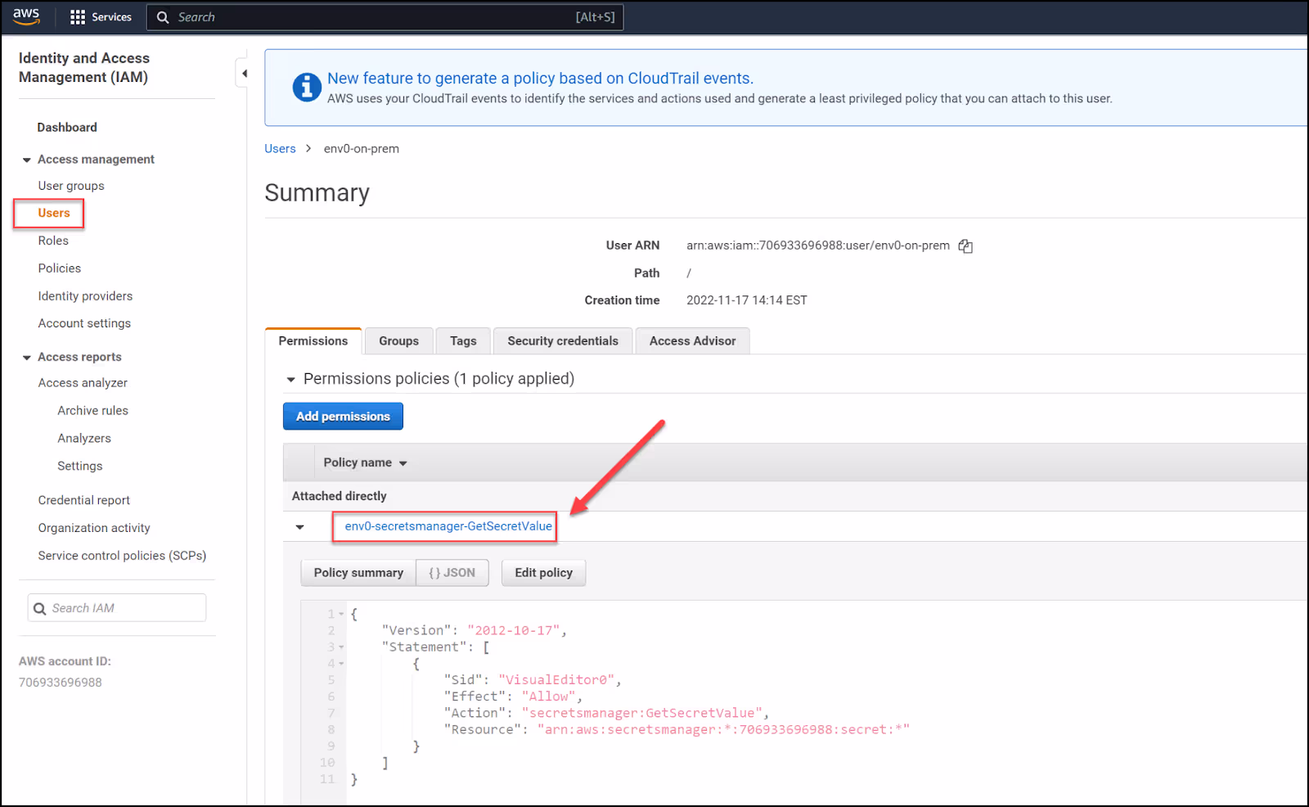Open Account settings in sidebar
Image resolution: width=1309 pixels, height=807 pixels.
click(x=84, y=323)
